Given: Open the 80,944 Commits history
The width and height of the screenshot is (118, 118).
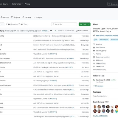Looking at the screenshot, I should click(82, 31).
